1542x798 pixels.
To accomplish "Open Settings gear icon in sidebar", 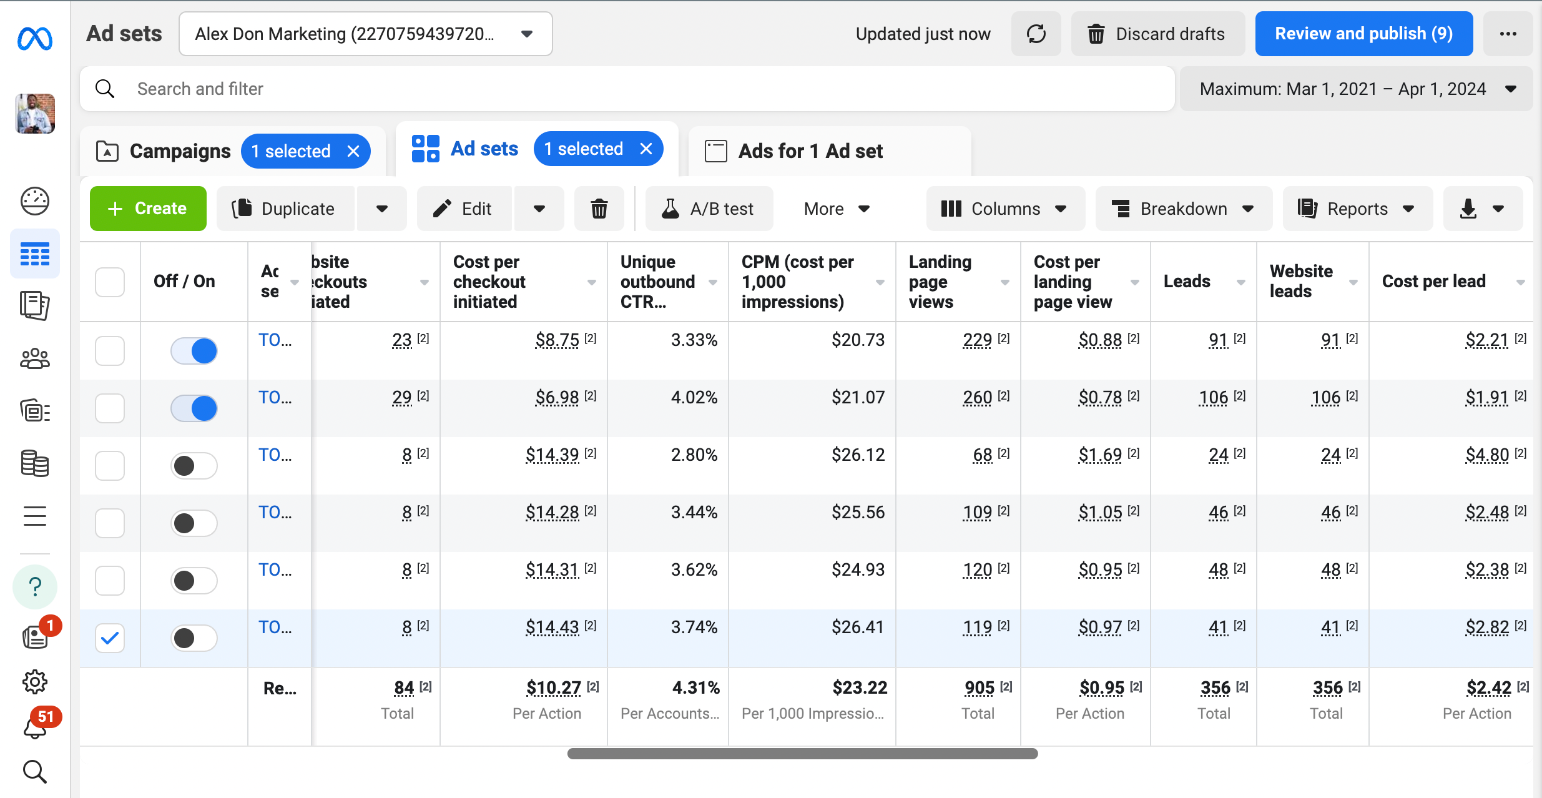I will coord(35,682).
